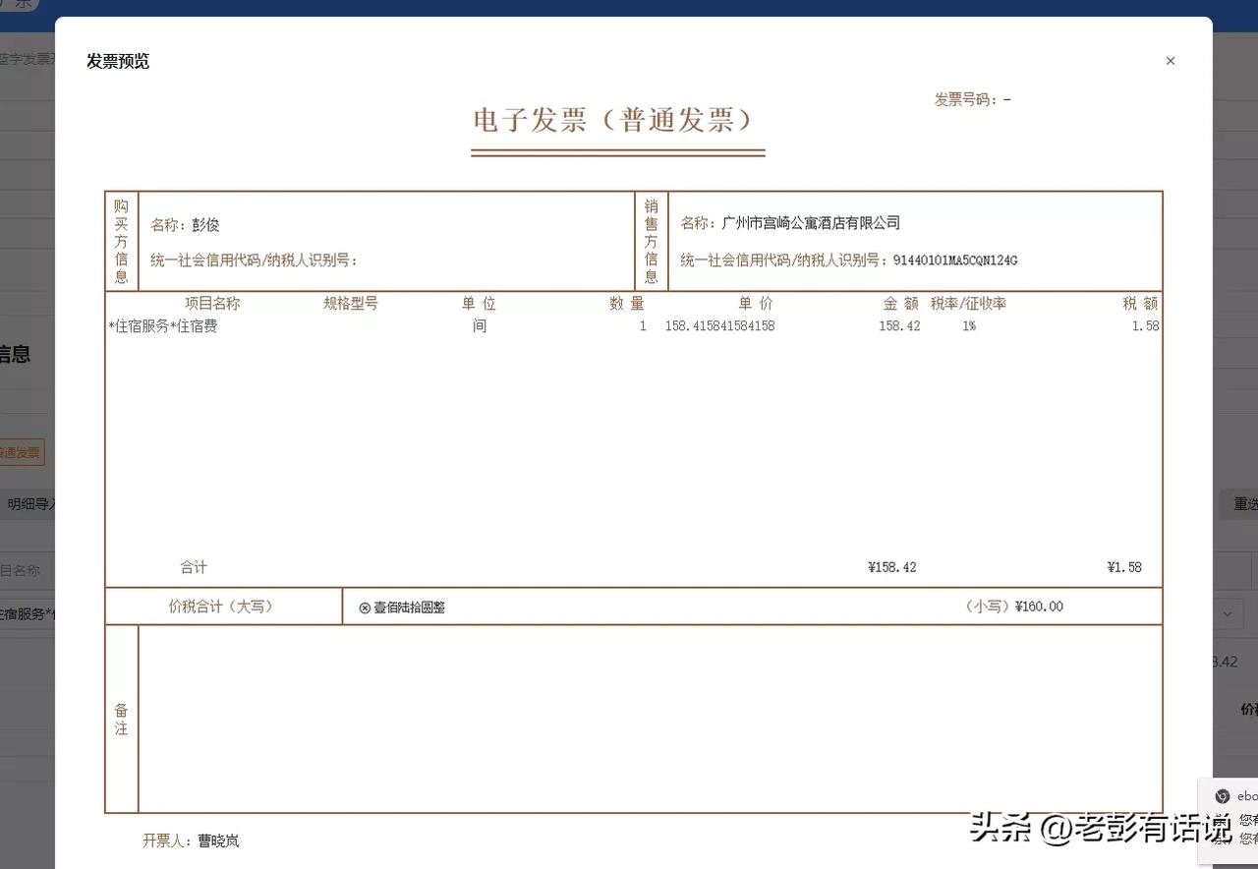Click the empty 备注 remarks area
1258x869 pixels.
pos(650,720)
